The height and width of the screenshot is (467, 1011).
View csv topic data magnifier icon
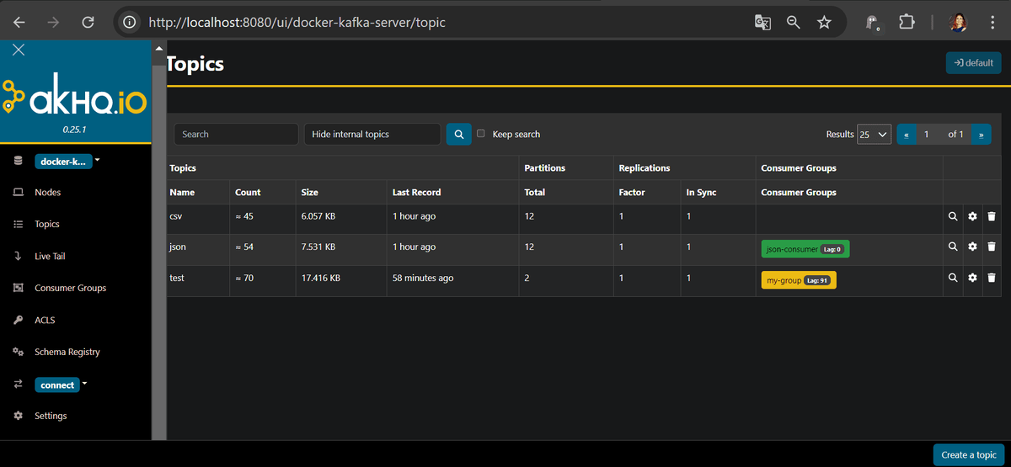953,217
